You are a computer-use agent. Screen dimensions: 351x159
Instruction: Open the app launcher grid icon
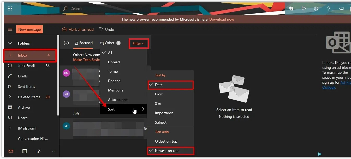(x=10, y=9)
